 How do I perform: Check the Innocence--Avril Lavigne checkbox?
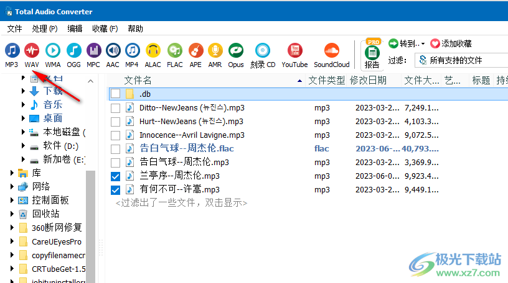(x=115, y=135)
